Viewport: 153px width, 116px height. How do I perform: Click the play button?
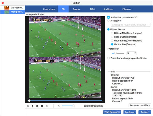click(32, 106)
